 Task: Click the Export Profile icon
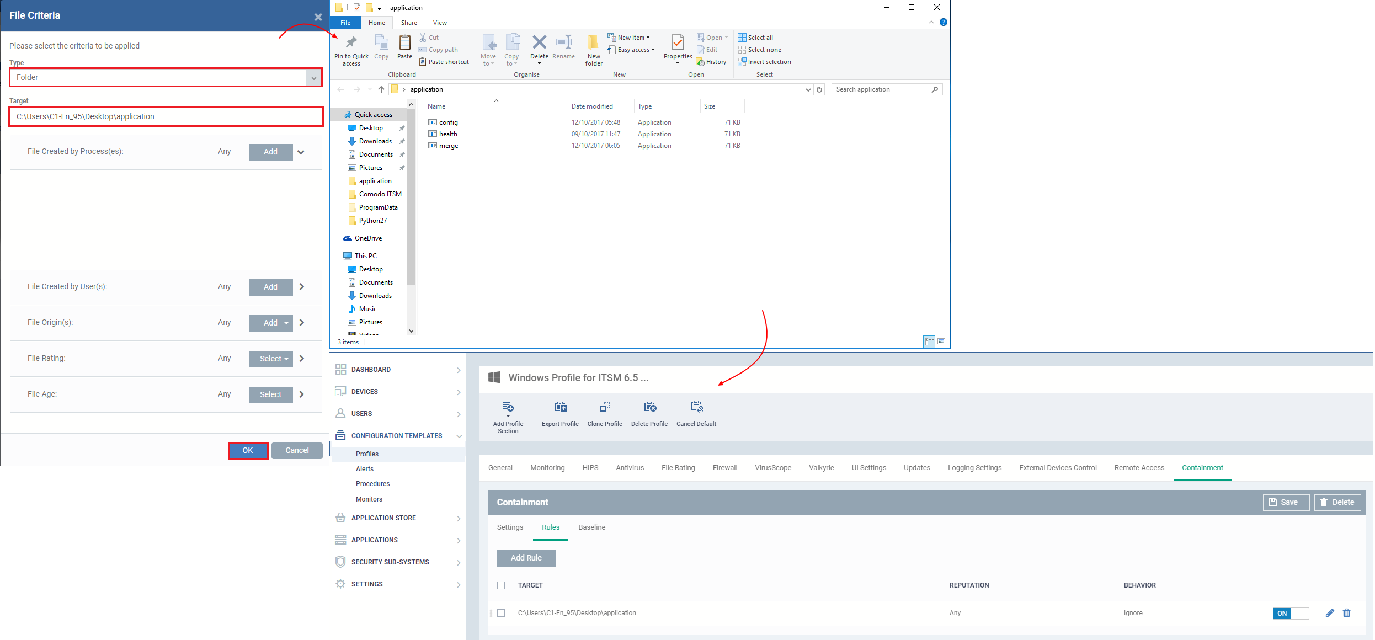(x=561, y=407)
